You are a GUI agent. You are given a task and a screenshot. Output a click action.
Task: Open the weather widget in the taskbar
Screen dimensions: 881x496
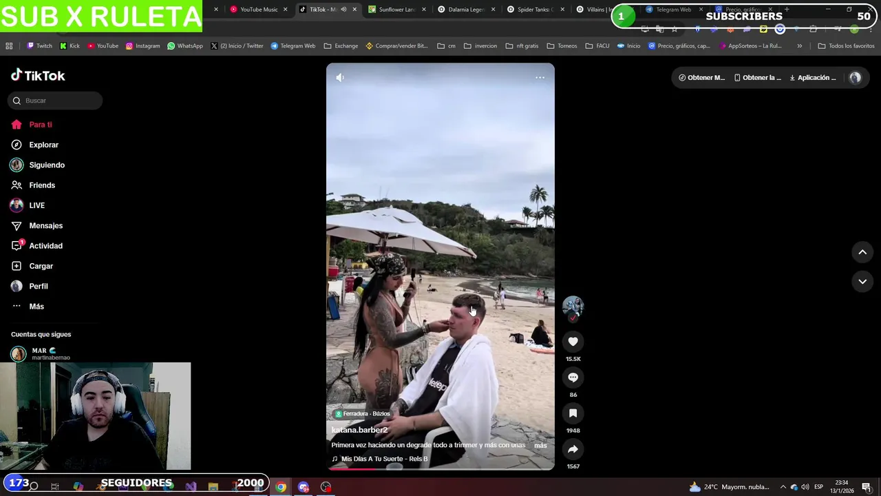[730, 487]
